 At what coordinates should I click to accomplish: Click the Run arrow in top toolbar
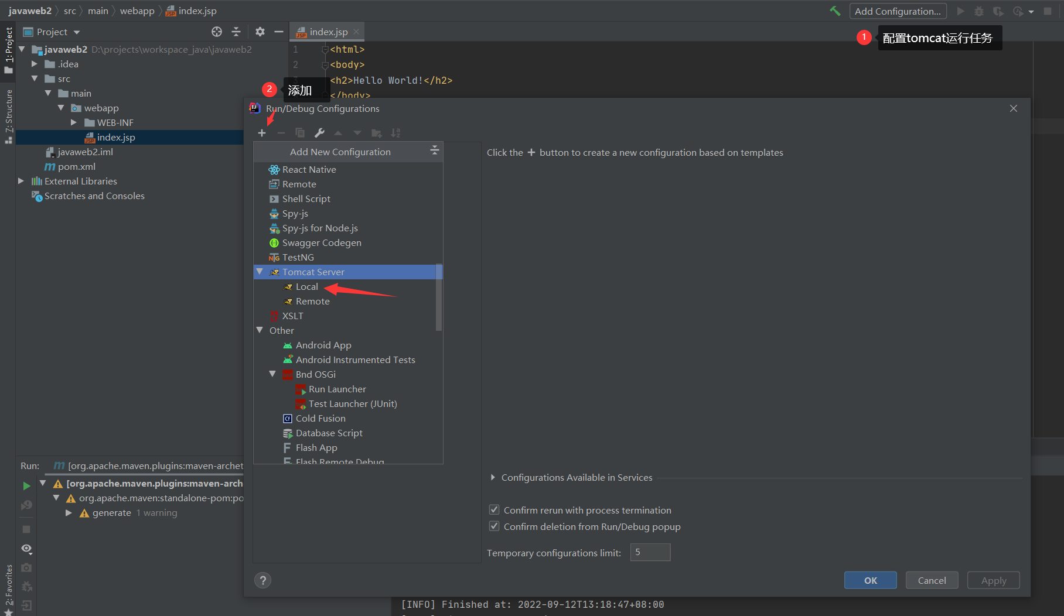[x=960, y=11]
